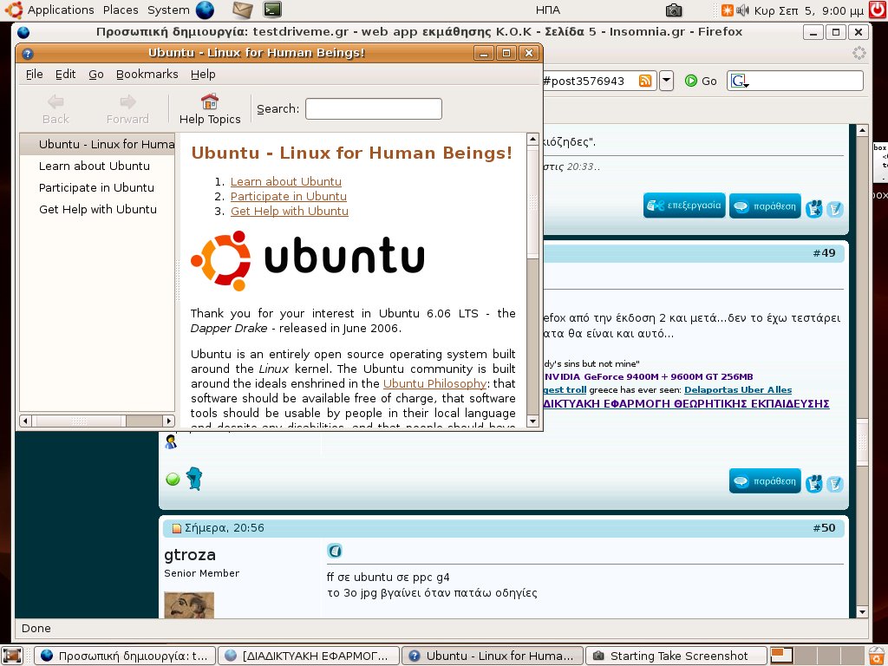Image resolution: width=888 pixels, height=666 pixels.
Task: Click the green online status icon in post #49
Action: 173,480
